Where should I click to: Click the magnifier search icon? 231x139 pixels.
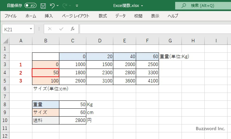click(x=183, y=6)
